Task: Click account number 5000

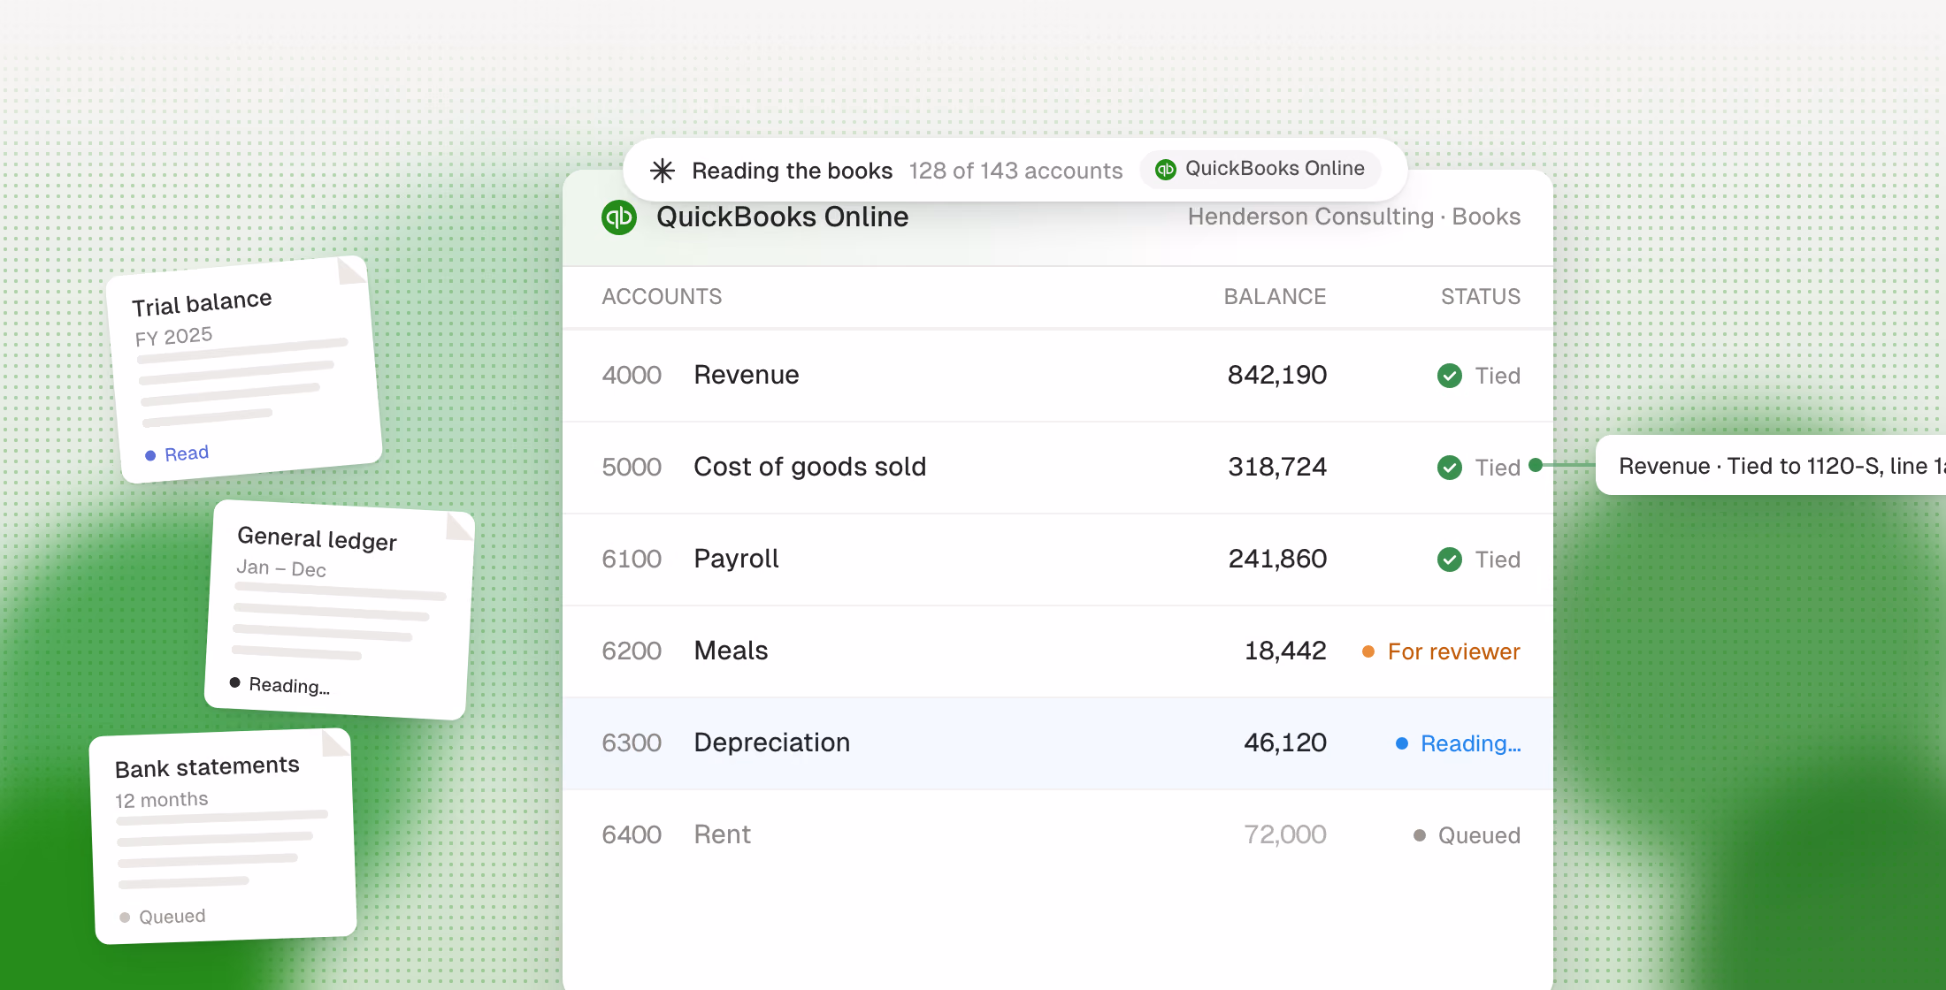Action: pos(632,467)
